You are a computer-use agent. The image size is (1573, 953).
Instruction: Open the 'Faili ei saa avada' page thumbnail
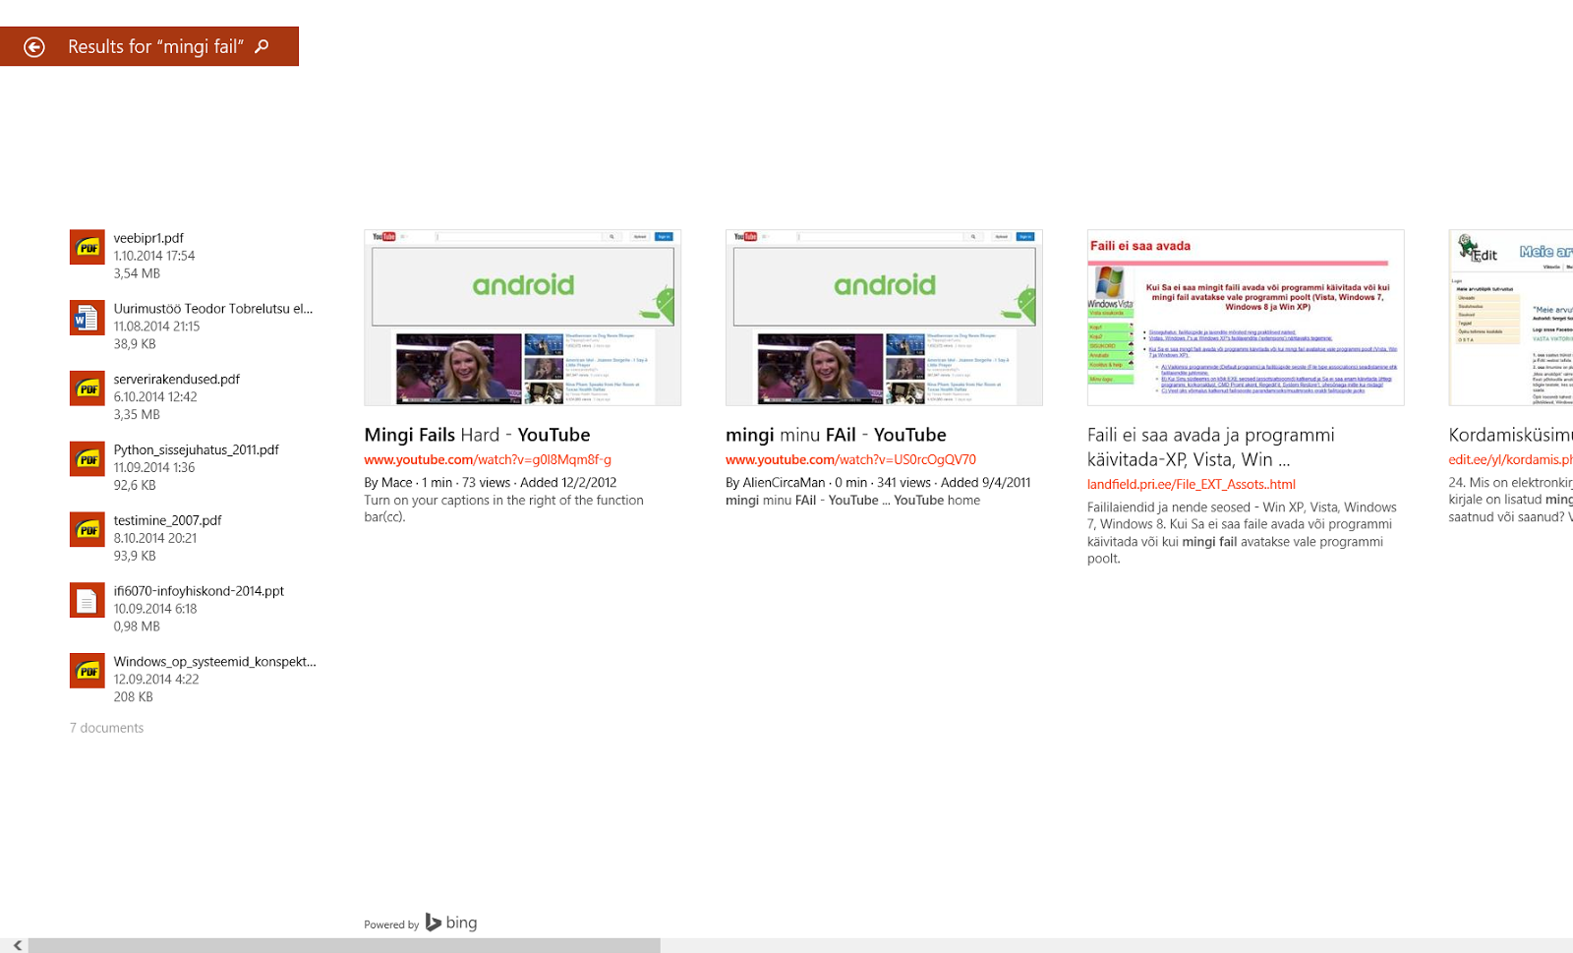(x=1246, y=318)
